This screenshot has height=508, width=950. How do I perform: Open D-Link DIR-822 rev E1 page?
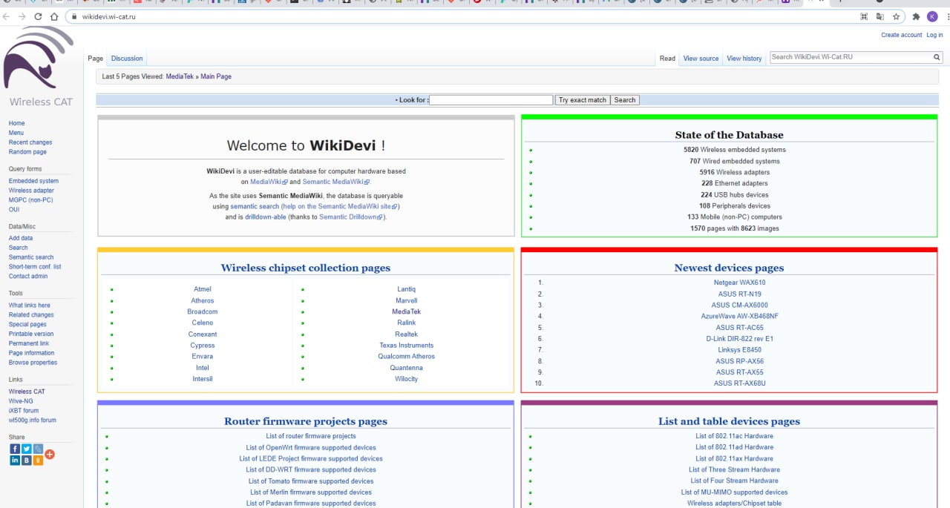point(739,339)
